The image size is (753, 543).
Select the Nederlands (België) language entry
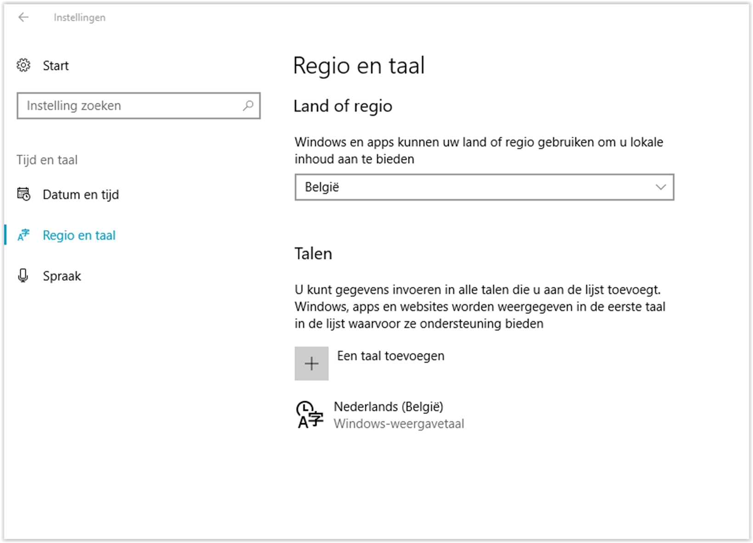388,407
